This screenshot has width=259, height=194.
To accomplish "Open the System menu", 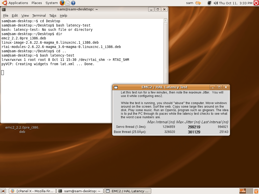I will tap(52, 3).
